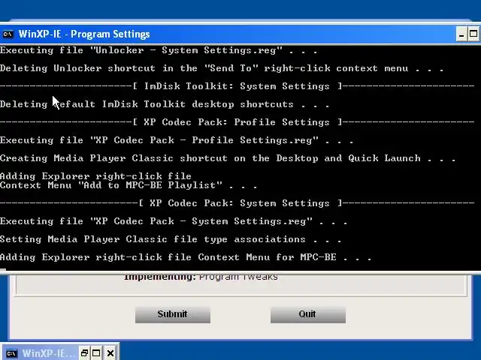Click the 'WinXP-IE - Program Settings' title text
This screenshot has width=481, height=360.
84,34
